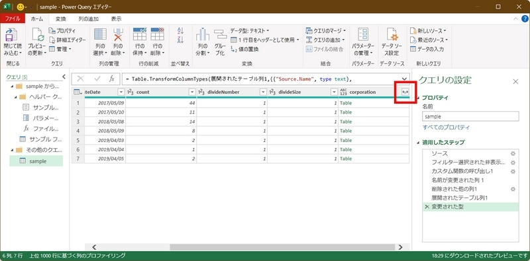This screenshot has height=261, width=530.
Task: Open the File (ファイル) tab
Action: click(13, 19)
